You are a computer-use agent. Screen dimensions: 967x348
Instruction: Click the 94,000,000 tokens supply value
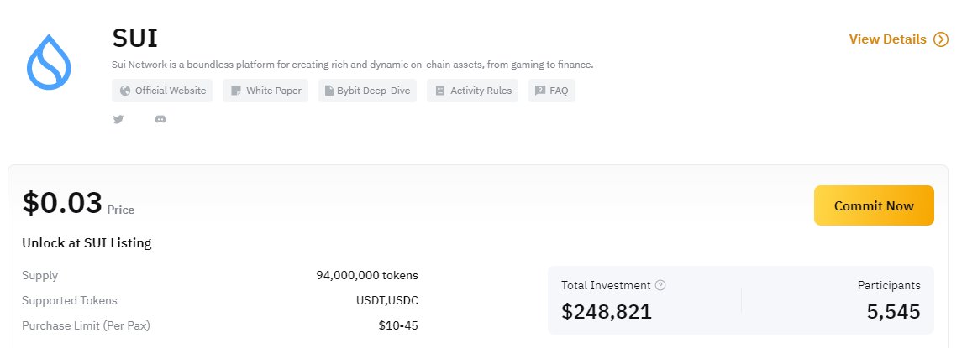(x=367, y=275)
